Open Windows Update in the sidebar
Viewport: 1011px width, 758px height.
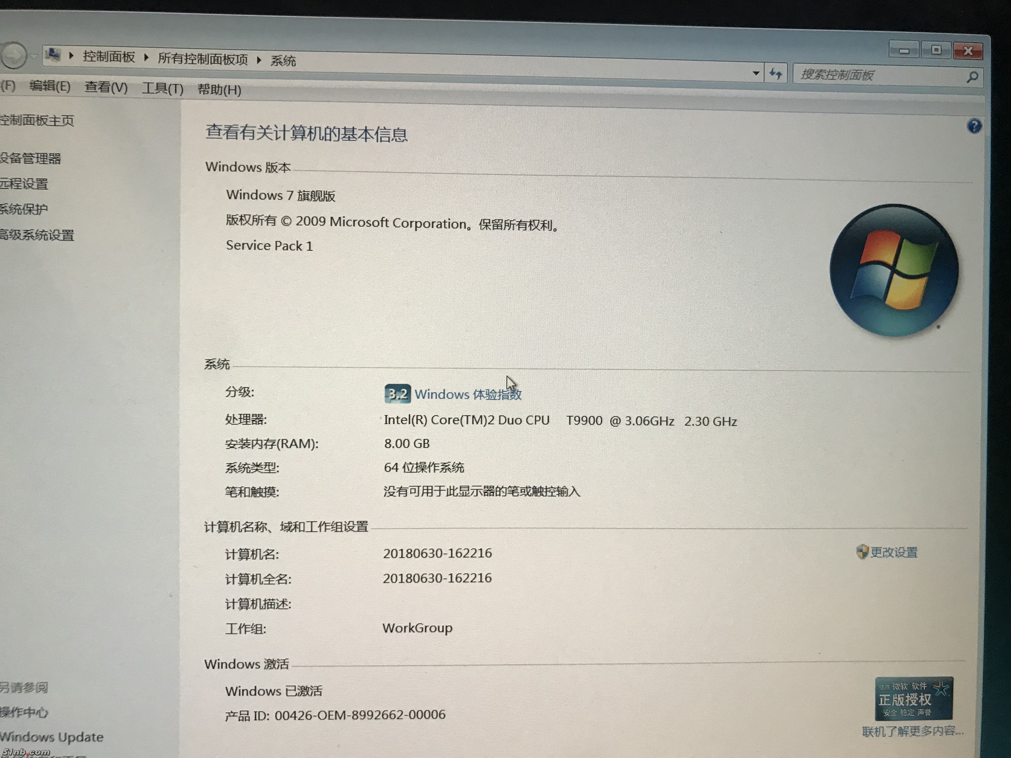[x=52, y=737]
